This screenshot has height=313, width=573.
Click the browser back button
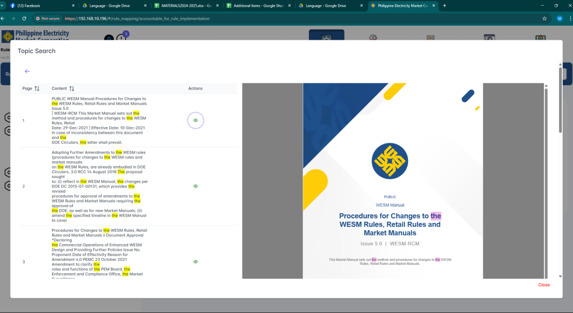[x=3, y=18]
